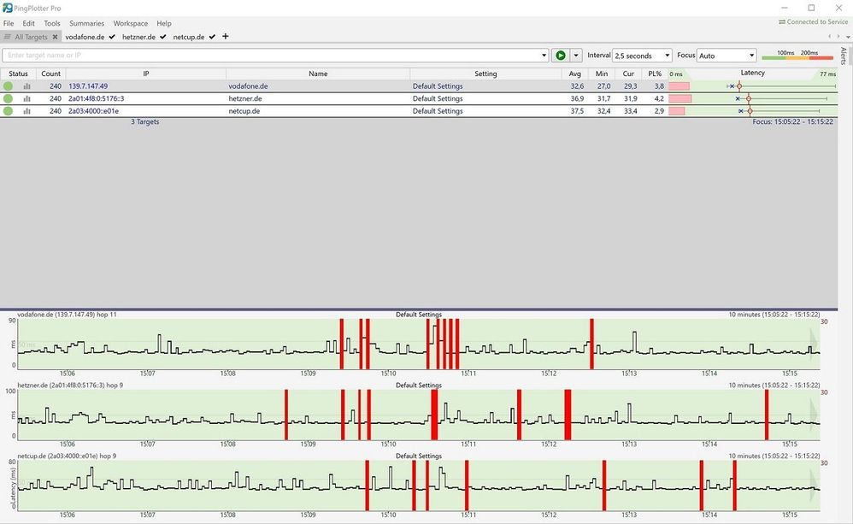Image resolution: width=853 pixels, height=524 pixels.
Task: Select IP 2a01:4f8:0:5176::3 row
Action: [x=97, y=98]
